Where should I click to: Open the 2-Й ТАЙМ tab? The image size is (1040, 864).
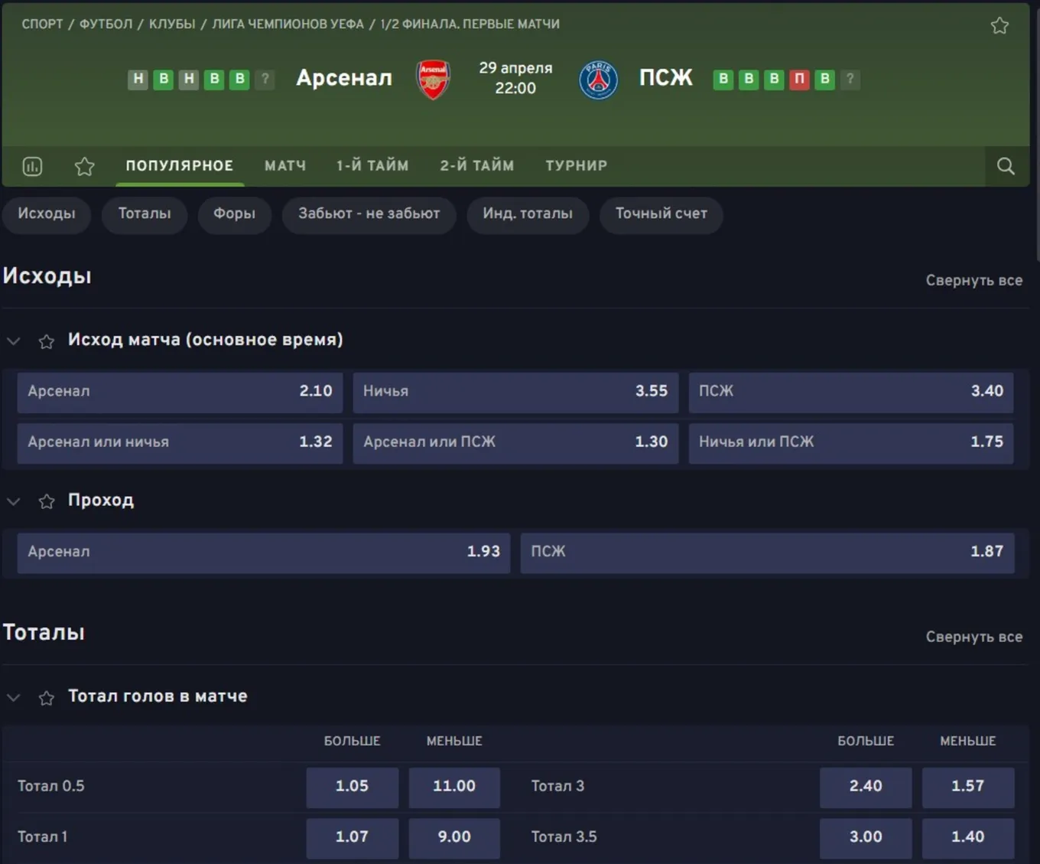point(476,165)
